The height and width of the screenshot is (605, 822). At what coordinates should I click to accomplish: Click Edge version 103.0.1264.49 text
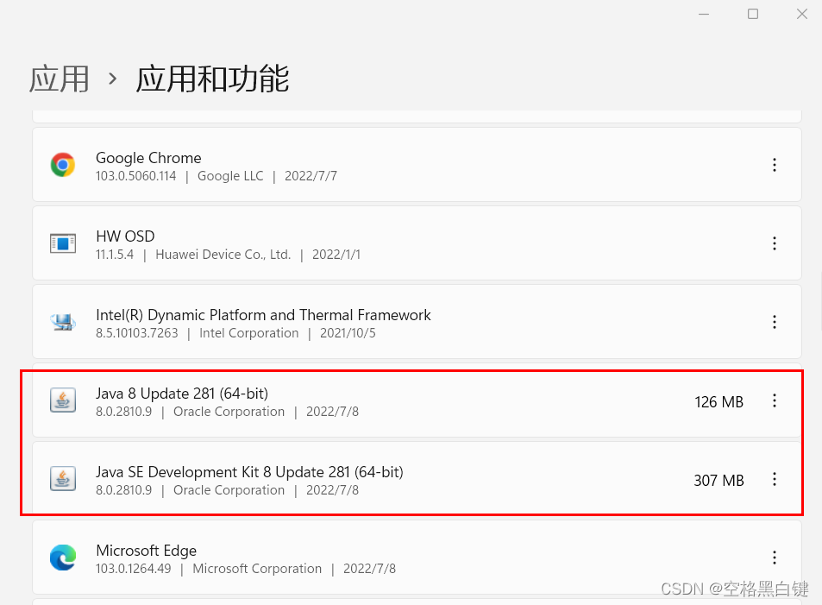pyautogui.click(x=133, y=569)
